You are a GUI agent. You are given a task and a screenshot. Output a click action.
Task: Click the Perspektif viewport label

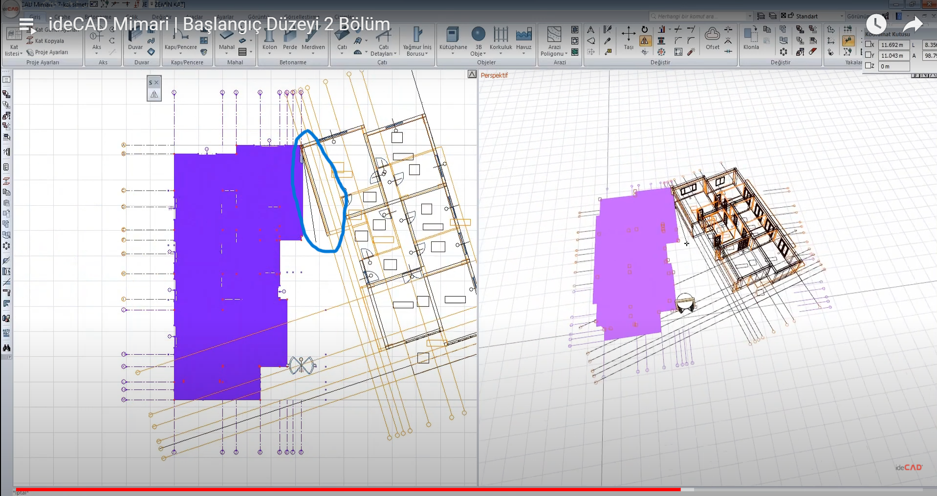pos(494,75)
